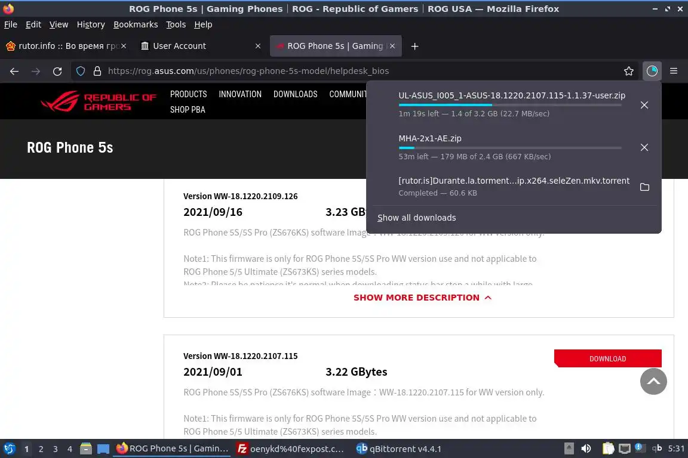Download firmware version WW-18.1220.2107.115
This screenshot has width=688, height=458.
608,358
